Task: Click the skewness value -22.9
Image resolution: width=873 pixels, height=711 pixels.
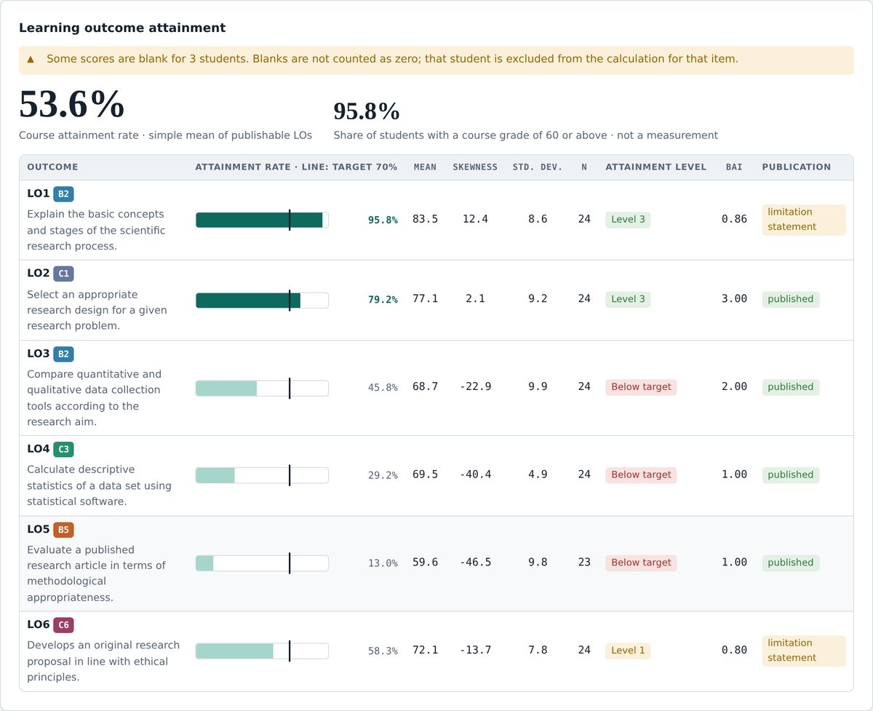Action: [475, 387]
